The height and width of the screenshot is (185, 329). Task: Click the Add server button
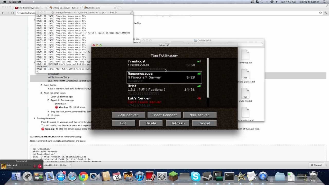tap(200, 115)
